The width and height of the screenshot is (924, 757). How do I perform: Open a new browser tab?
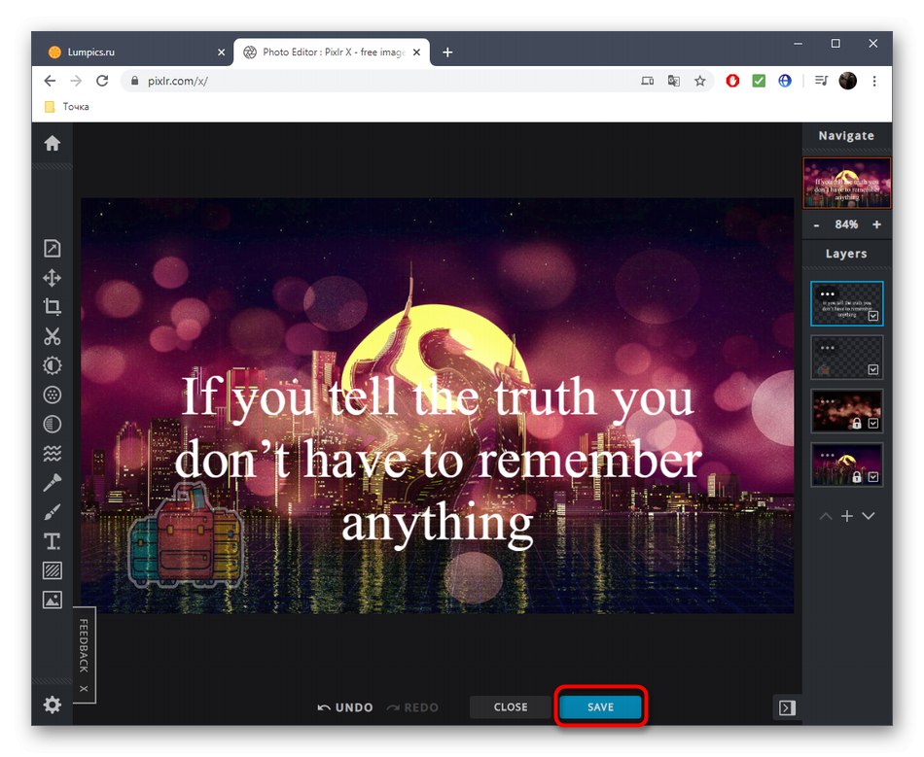point(447,52)
